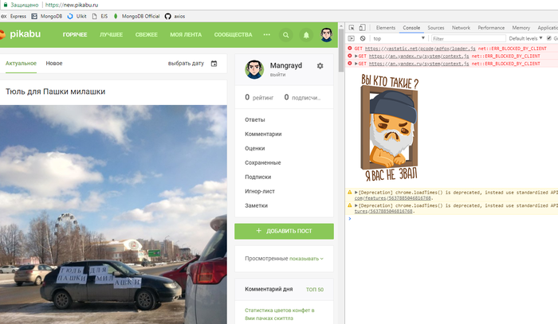Screen dimensions: 558x324
Task: Click the ДОБАВИТЬ ПОСТ button
Action: pyautogui.click(x=284, y=231)
